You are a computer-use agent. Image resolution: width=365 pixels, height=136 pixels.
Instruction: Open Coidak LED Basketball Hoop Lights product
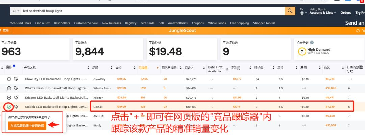coord(56,107)
